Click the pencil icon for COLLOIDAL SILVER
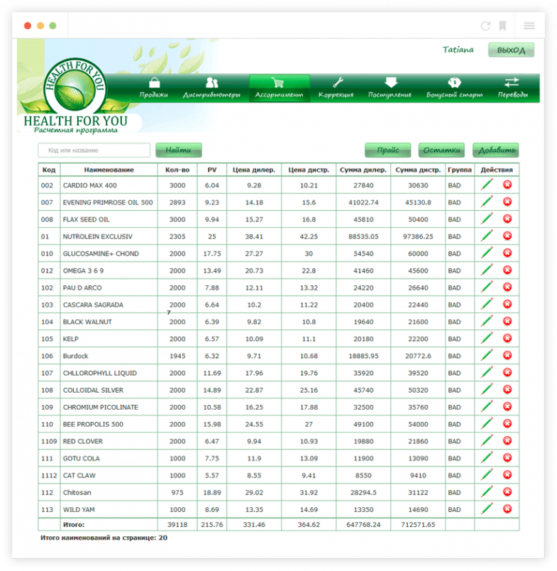 487,389
